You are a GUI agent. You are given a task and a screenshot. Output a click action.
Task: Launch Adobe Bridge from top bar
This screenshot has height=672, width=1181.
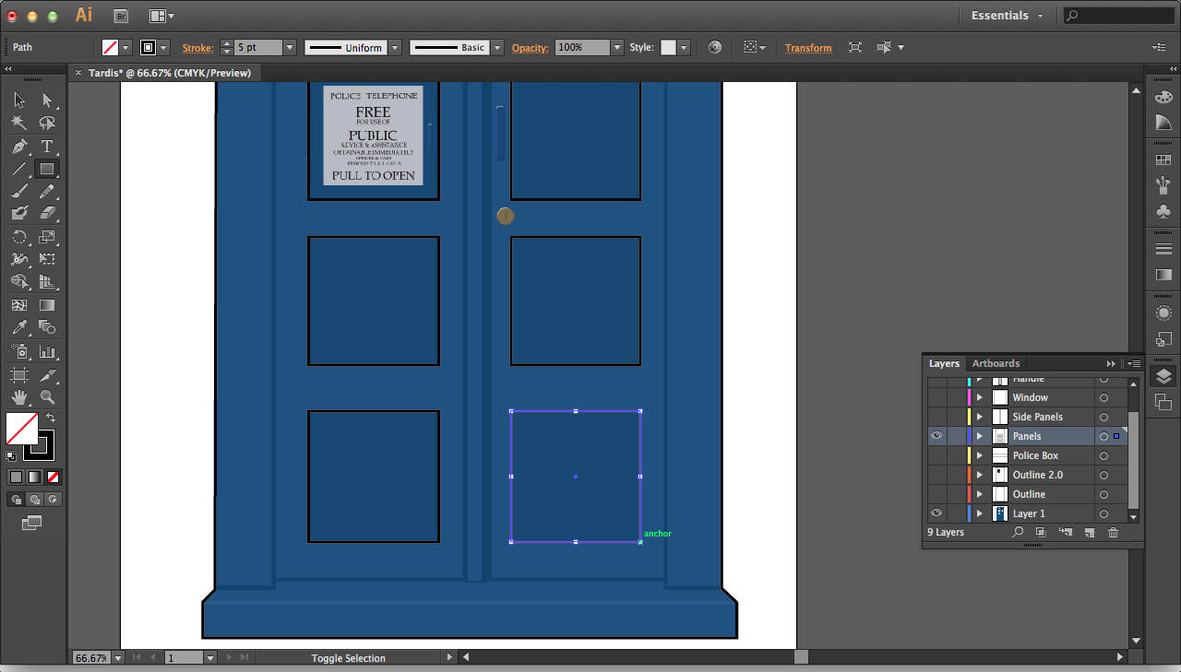coord(121,16)
